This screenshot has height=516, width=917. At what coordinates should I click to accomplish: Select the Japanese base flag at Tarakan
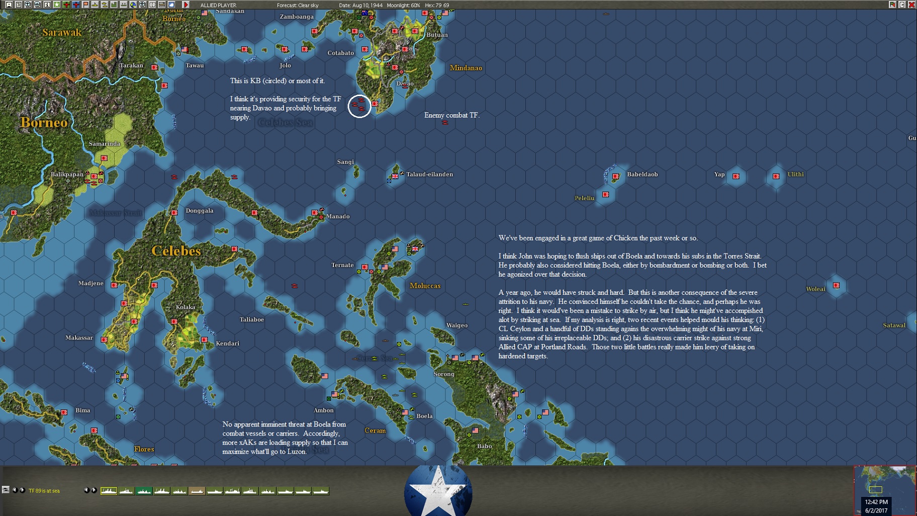(154, 67)
